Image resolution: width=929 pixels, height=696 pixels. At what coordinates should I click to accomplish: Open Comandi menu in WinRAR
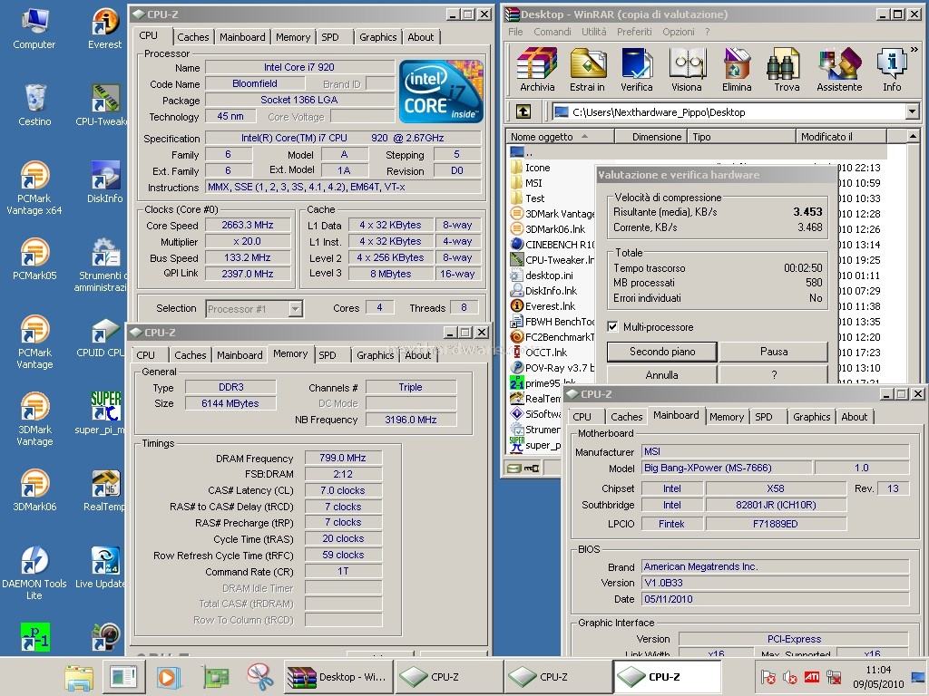pos(553,32)
